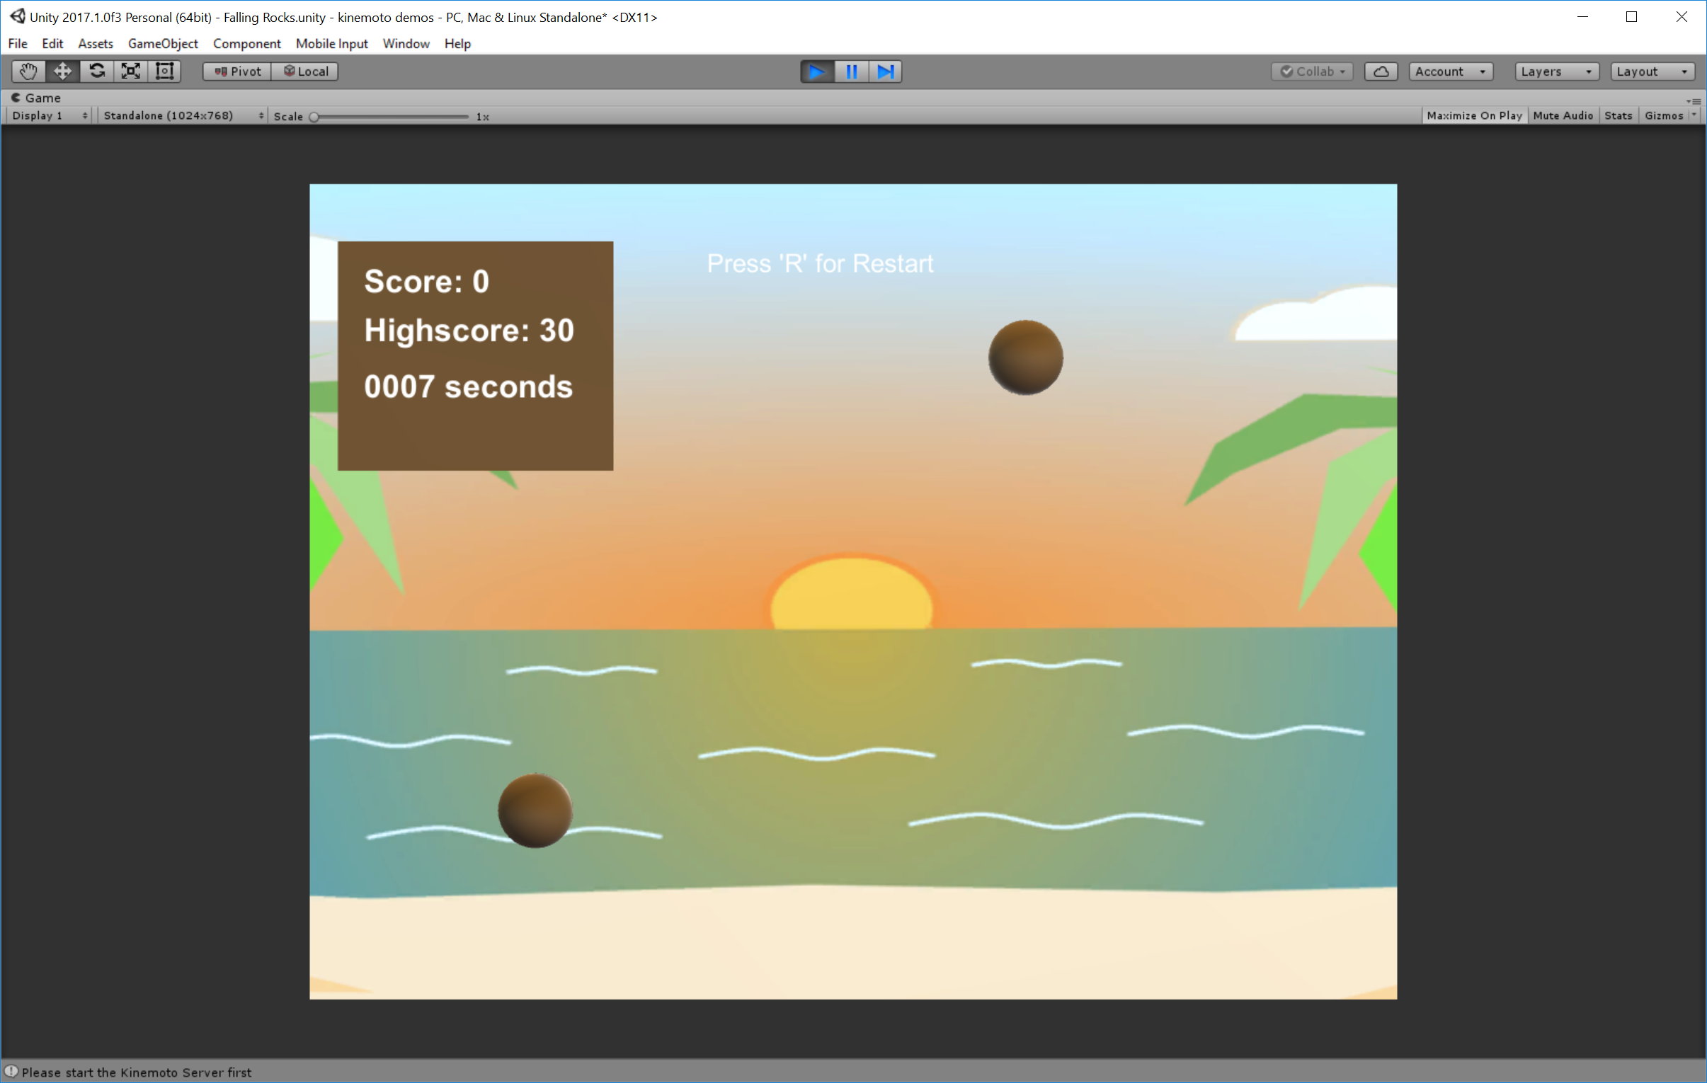
Task: Open the Standalone (1024x768) aspect dropdown
Action: point(183,115)
